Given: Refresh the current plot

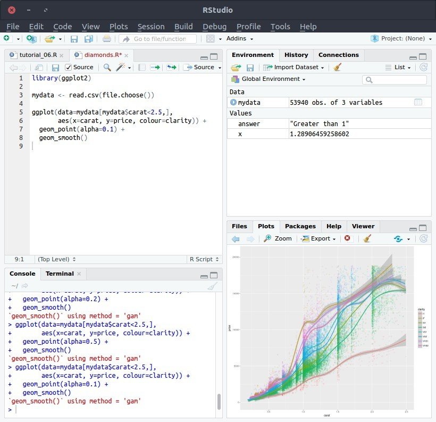Looking at the screenshot, I should point(423,238).
